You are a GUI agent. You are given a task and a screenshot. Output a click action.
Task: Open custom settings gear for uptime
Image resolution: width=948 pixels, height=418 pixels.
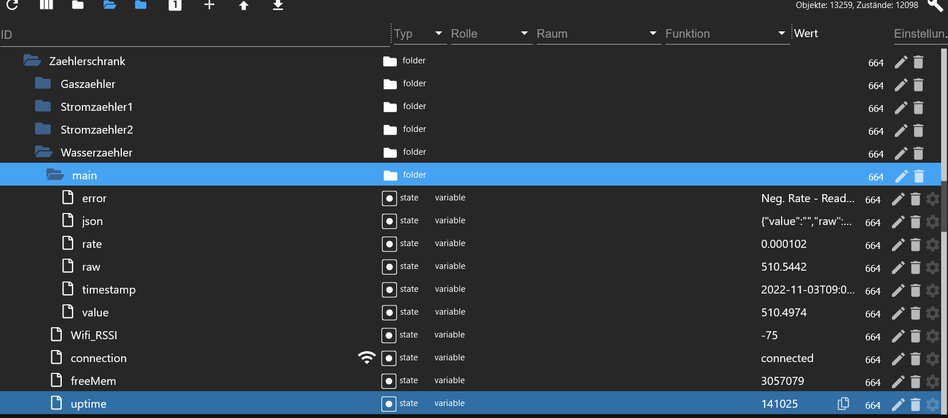click(933, 405)
